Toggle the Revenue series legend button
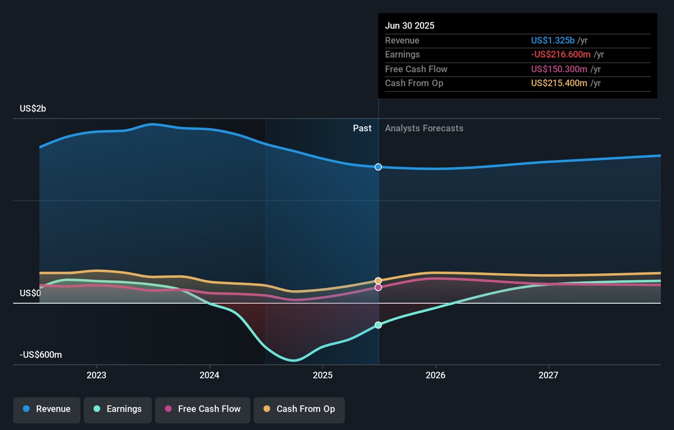 coord(47,409)
